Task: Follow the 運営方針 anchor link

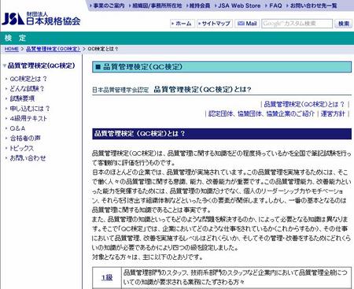Action: click(333, 114)
